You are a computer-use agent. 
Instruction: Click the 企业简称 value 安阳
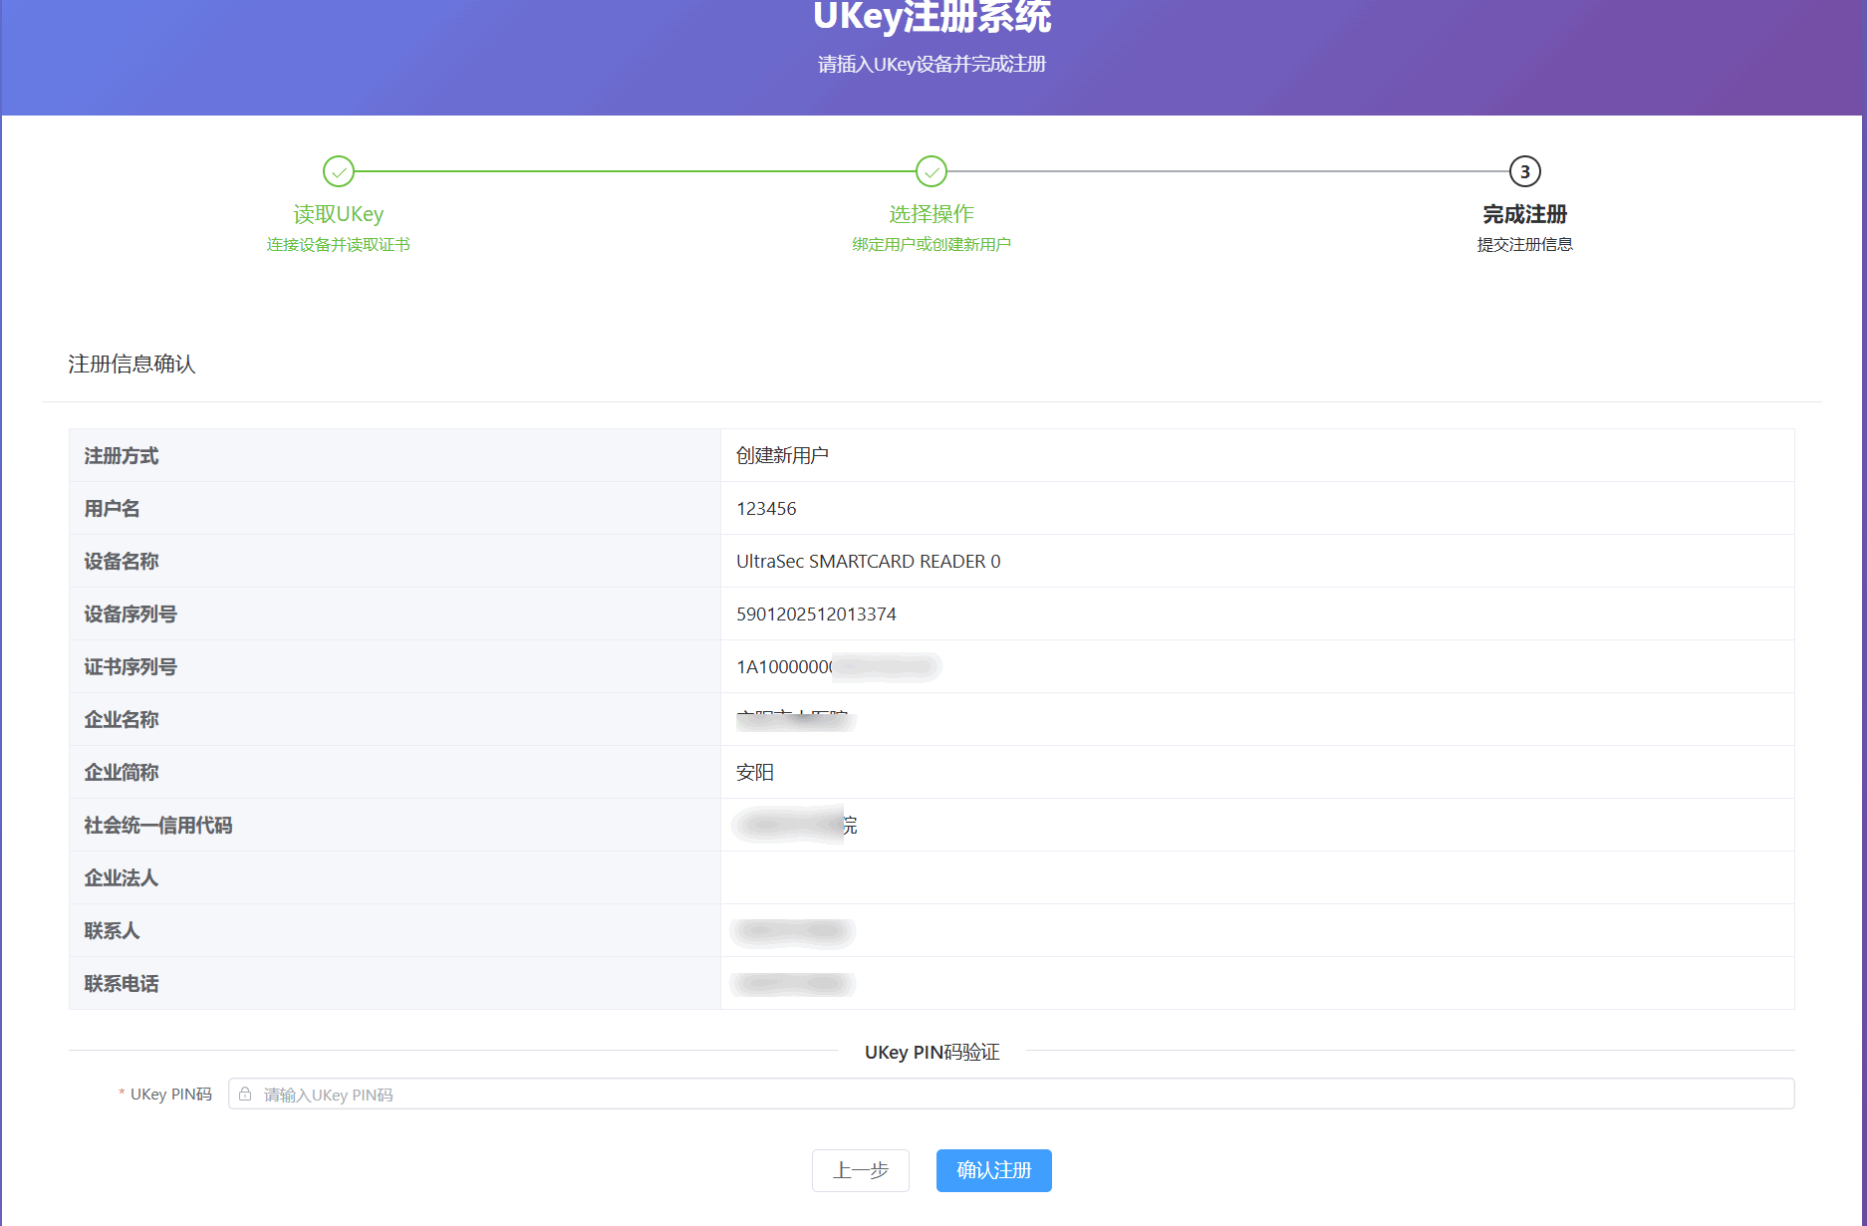pos(755,772)
